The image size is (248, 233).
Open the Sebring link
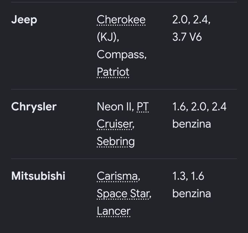pyautogui.click(x=116, y=142)
